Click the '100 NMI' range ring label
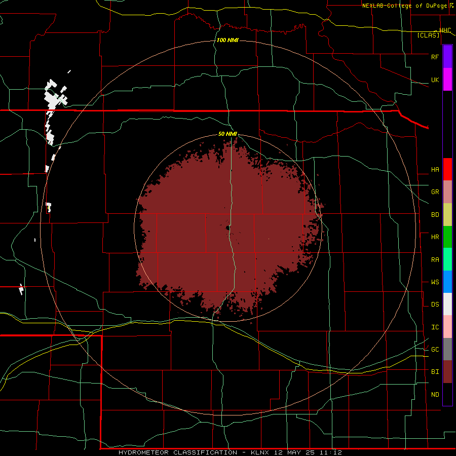Image resolution: width=456 pixels, height=456 pixels. pos(227,40)
